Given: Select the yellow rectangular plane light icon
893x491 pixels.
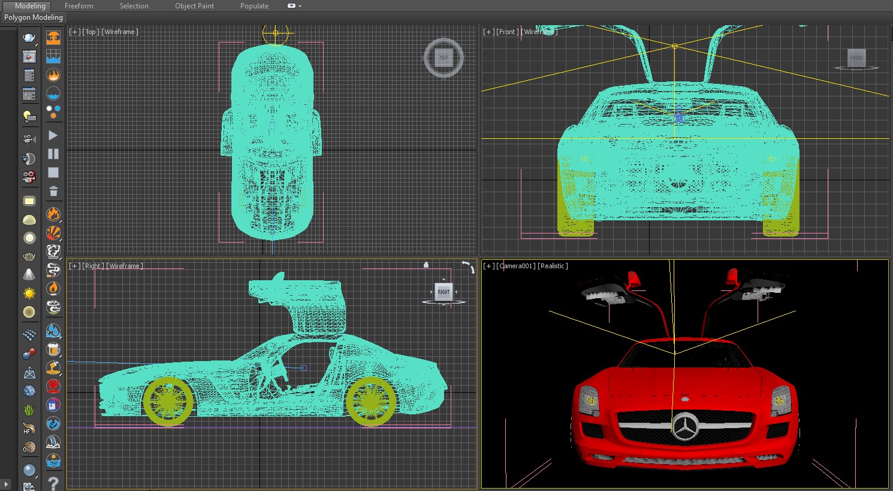Looking at the screenshot, I should click(29, 201).
